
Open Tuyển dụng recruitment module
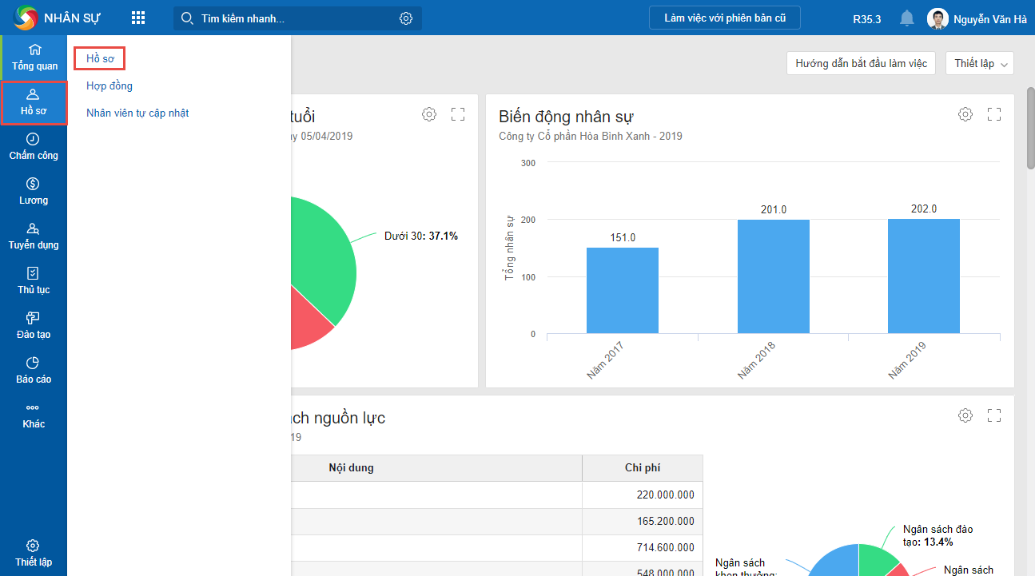tap(34, 236)
